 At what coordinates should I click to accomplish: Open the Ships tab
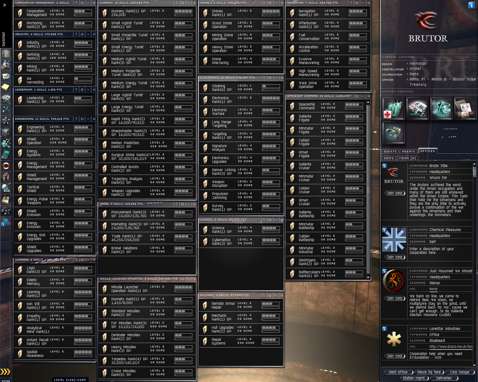(x=389, y=158)
